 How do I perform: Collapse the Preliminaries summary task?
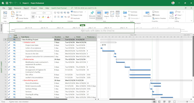[x=23, y=59]
